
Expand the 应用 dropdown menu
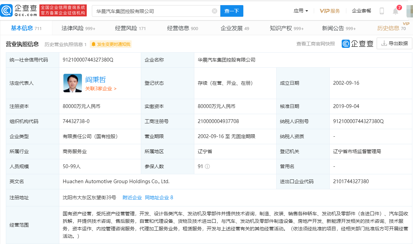coord(301,11)
